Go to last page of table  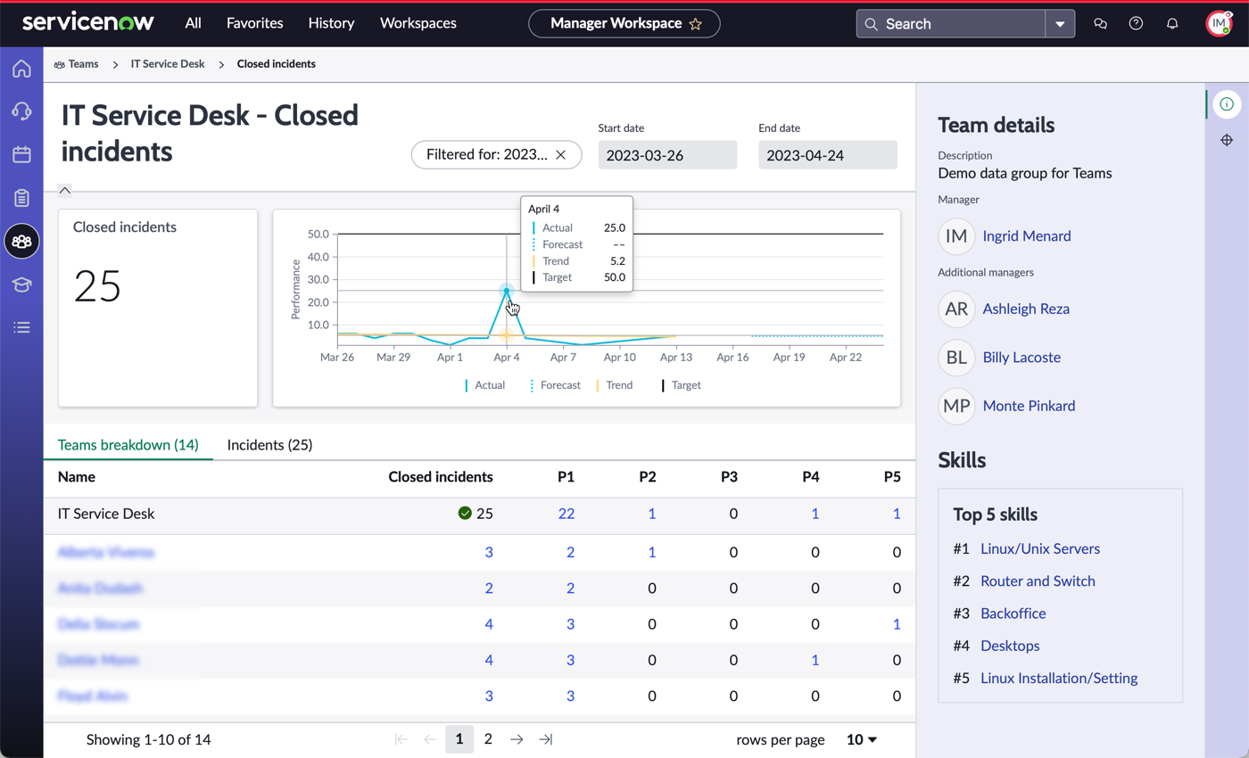(546, 739)
